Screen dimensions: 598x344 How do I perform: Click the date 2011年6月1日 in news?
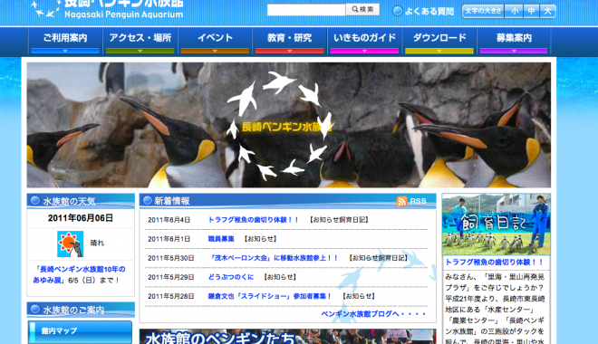pyautogui.click(x=169, y=239)
